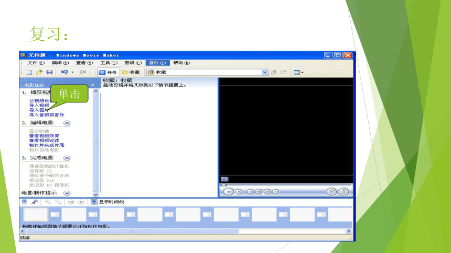Click the storyboard horizontal scrollbar thumb
Viewport: 451px width, 253px height.
pos(132,231)
